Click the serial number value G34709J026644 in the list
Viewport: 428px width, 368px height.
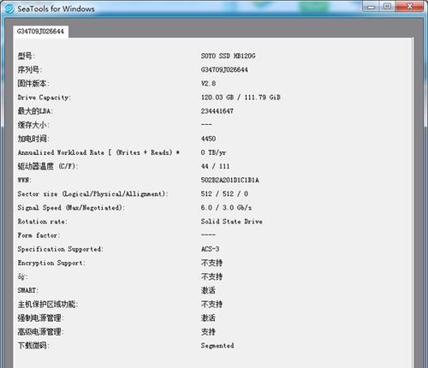[224, 69]
